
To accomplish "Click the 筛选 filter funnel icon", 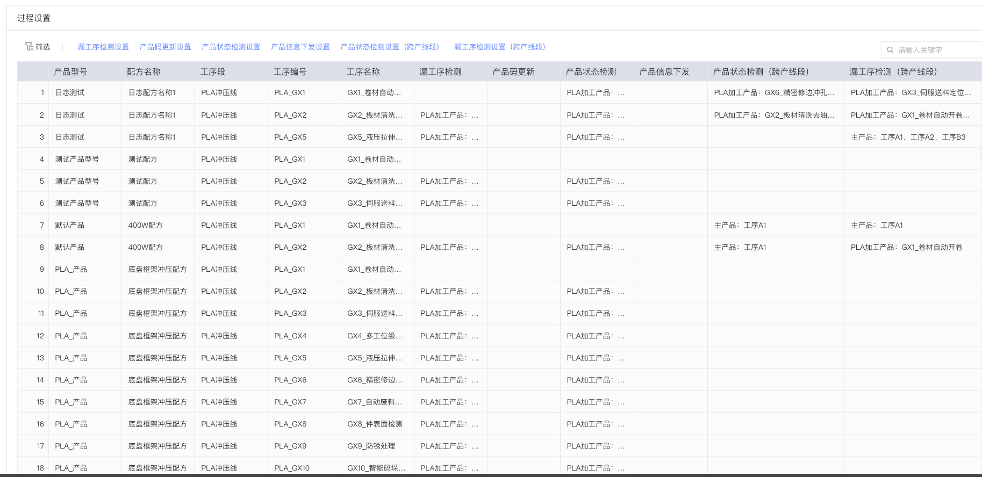I will [x=29, y=47].
